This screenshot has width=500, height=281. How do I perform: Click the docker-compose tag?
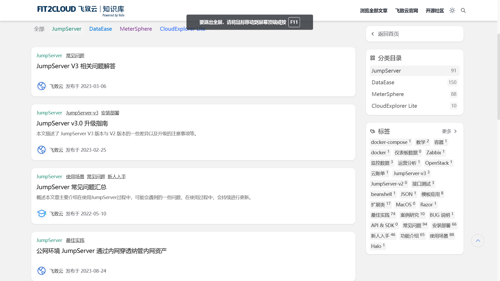[x=391, y=142]
